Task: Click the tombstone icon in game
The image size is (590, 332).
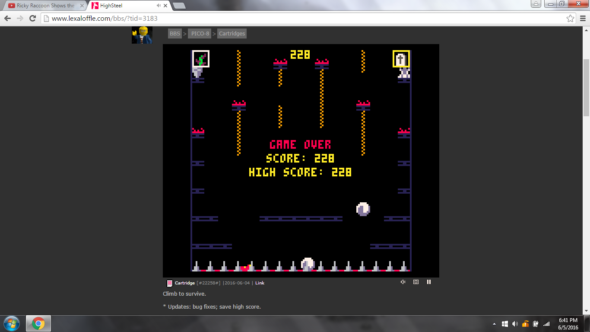Action: (x=401, y=59)
